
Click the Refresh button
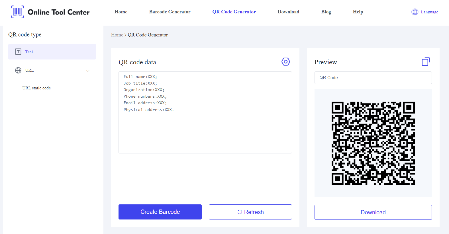click(x=250, y=212)
